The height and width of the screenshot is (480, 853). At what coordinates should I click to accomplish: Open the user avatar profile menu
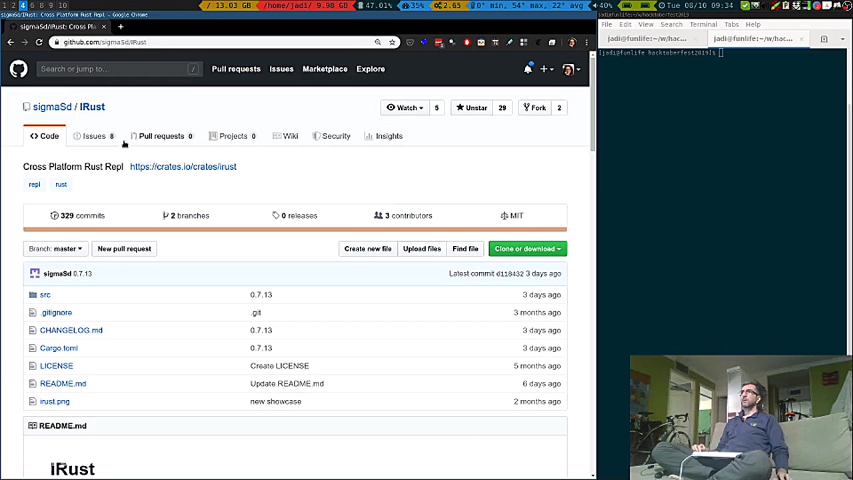(x=571, y=69)
